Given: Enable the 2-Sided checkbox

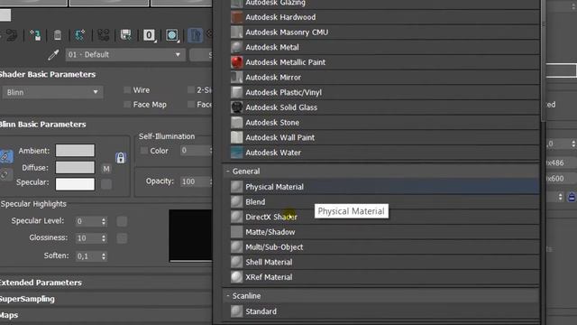Looking at the screenshot, I should click(x=190, y=90).
